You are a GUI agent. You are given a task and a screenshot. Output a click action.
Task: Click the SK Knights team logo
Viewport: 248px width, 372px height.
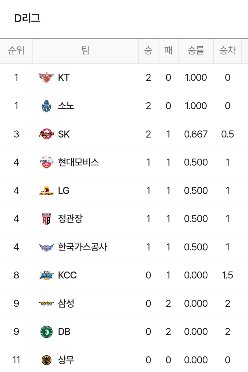click(x=46, y=134)
